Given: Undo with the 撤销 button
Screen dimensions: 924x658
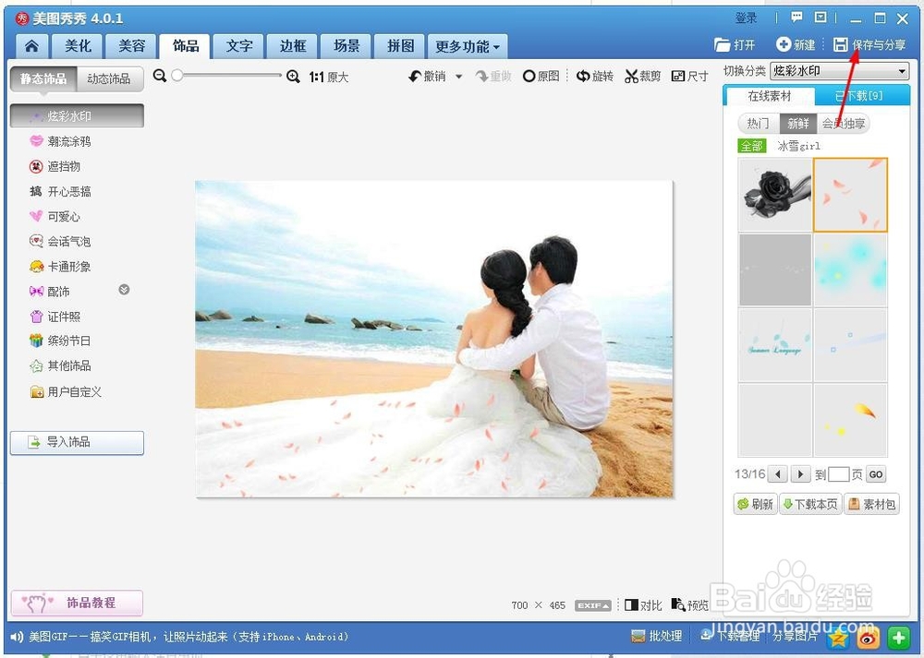Looking at the screenshot, I should [427, 77].
